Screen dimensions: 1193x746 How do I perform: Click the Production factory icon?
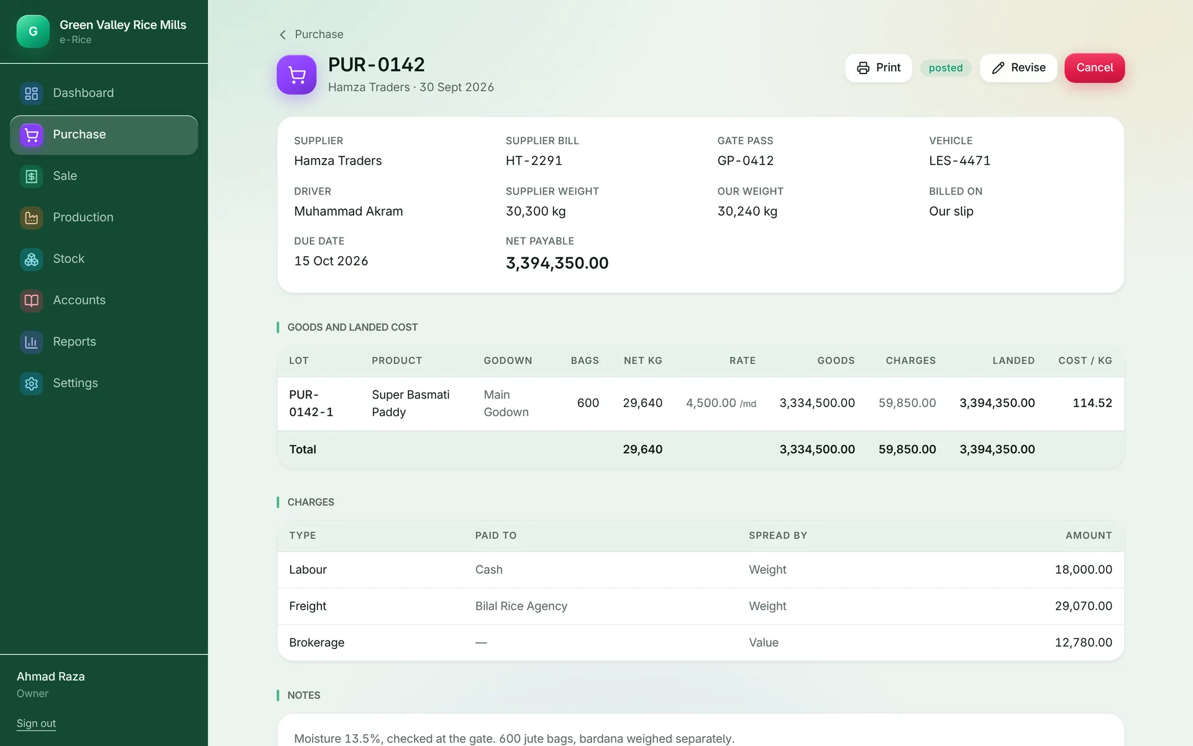(x=32, y=218)
